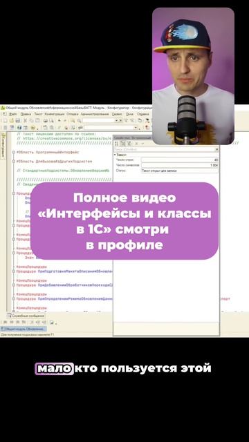Click the Find icon in toolbar

pyautogui.click(x=73, y=121)
